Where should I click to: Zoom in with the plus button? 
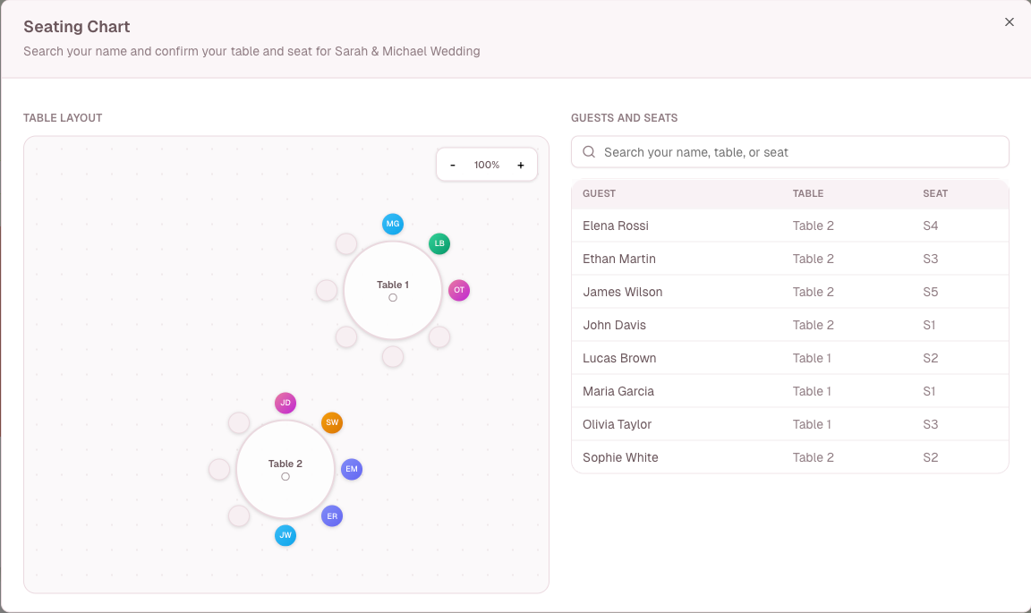click(521, 165)
